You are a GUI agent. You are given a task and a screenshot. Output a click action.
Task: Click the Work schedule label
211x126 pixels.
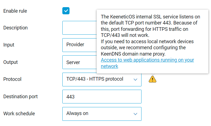click(x=19, y=114)
